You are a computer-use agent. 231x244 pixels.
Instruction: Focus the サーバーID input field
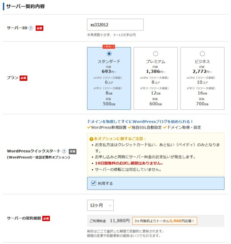115,25
